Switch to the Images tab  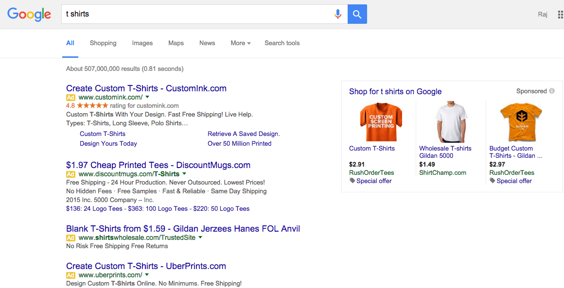(142, 43)
